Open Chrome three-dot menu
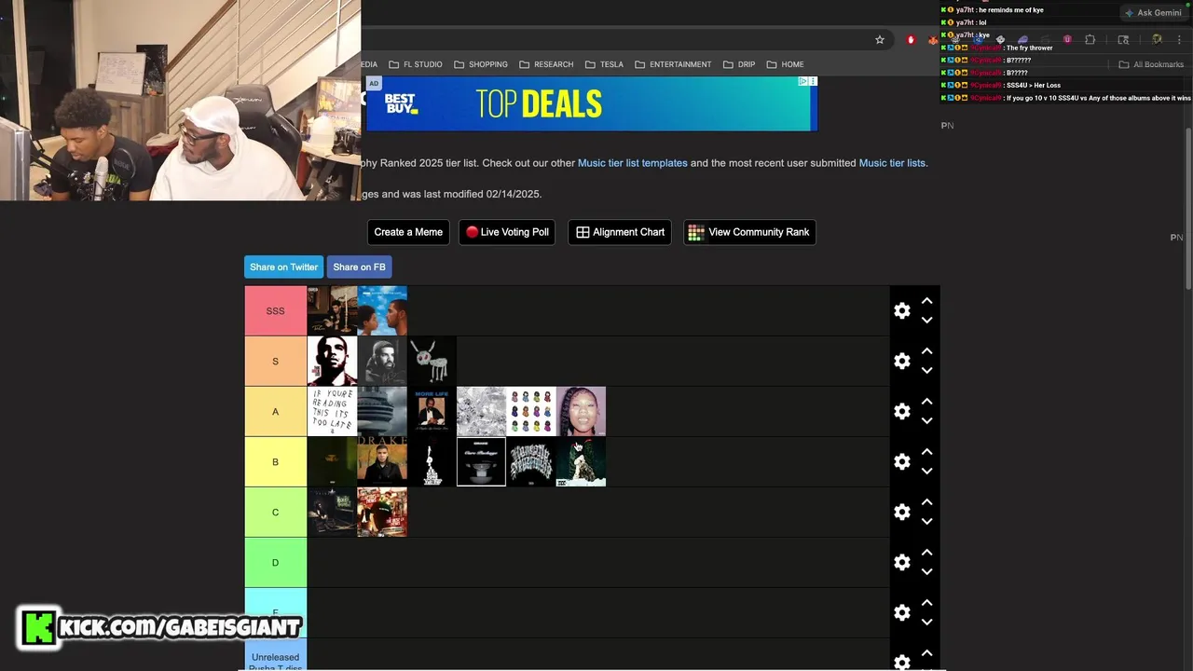 (x=1180, y=39)
